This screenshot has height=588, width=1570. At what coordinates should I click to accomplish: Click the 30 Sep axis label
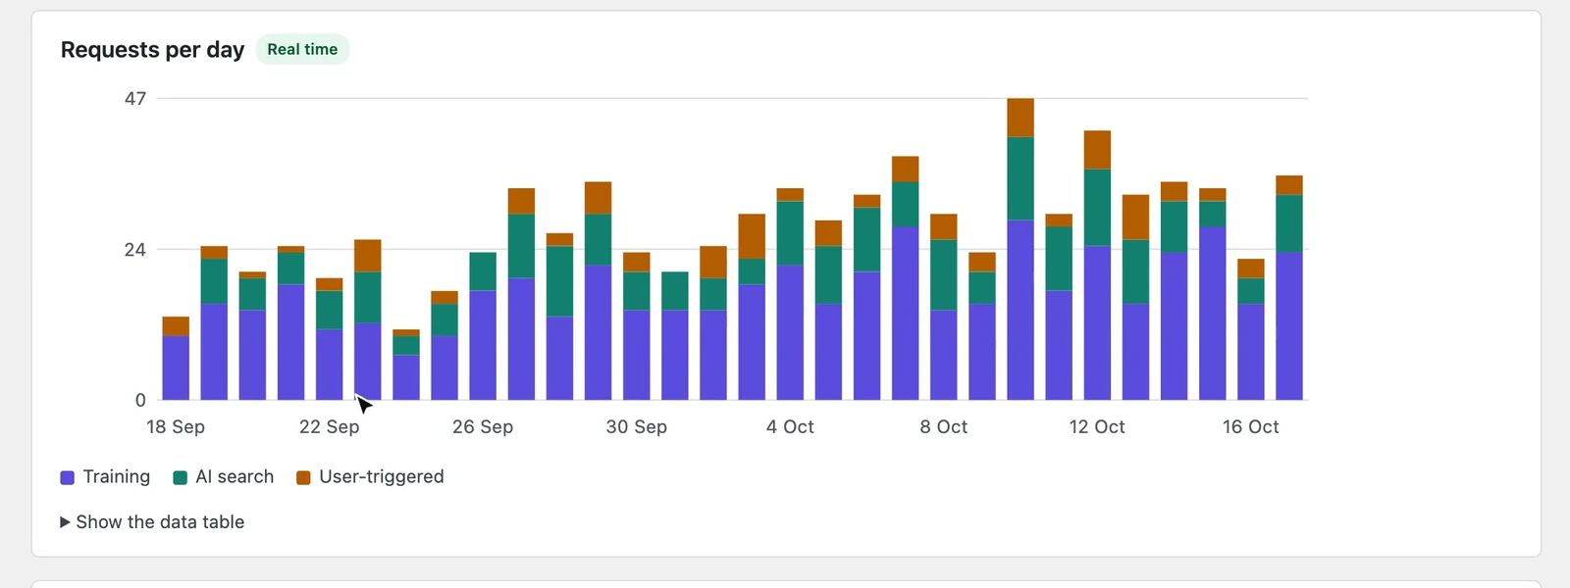tap(637, 426)
